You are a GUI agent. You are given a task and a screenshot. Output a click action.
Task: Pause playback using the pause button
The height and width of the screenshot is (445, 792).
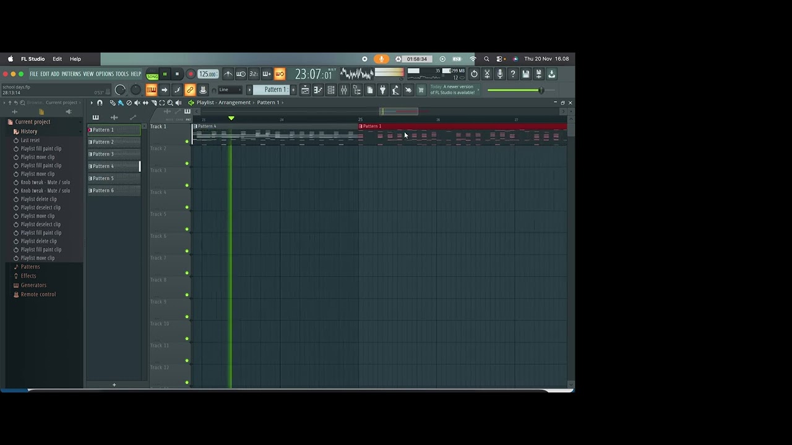(x=165, y=74)
